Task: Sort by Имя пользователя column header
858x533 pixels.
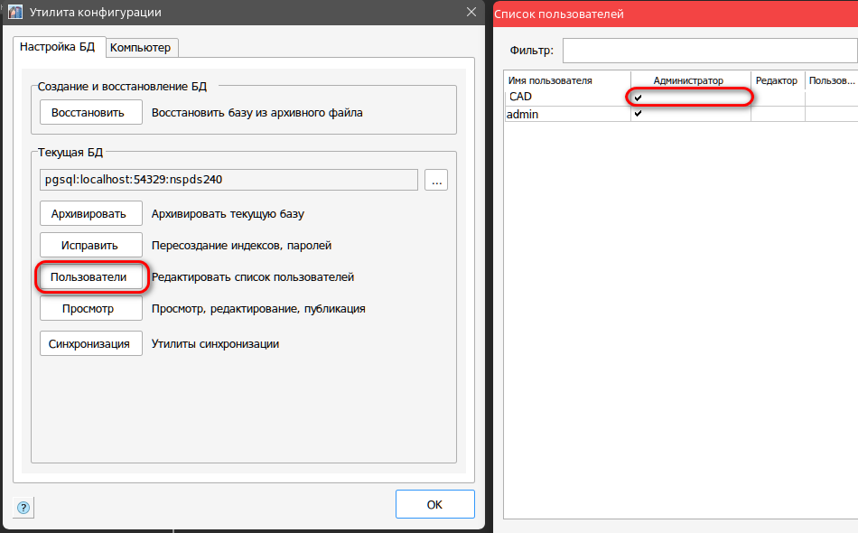Action: point(566,80)
